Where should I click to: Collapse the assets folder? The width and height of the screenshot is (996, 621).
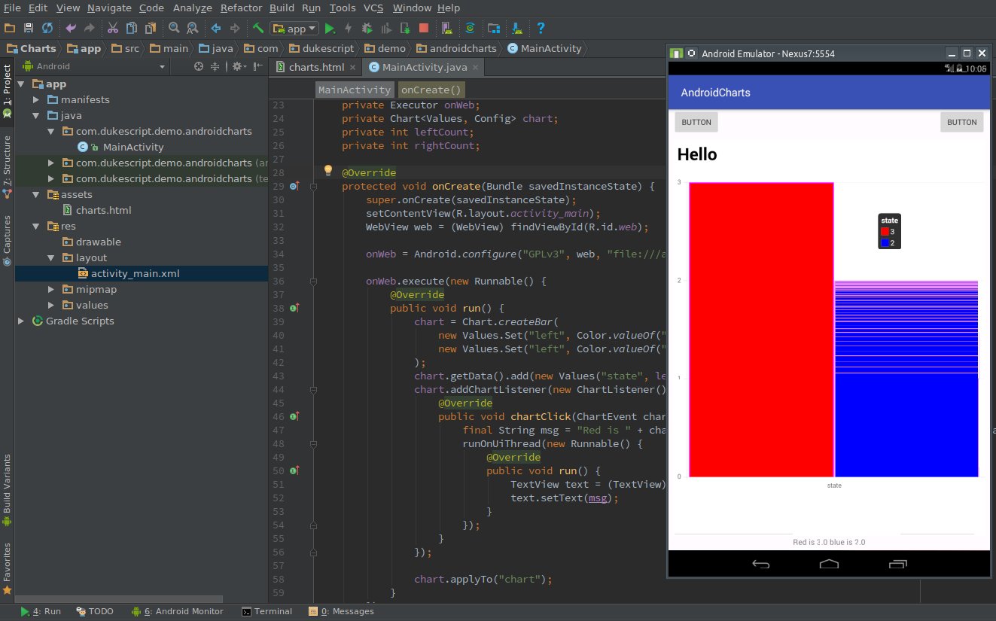point(35,194)
